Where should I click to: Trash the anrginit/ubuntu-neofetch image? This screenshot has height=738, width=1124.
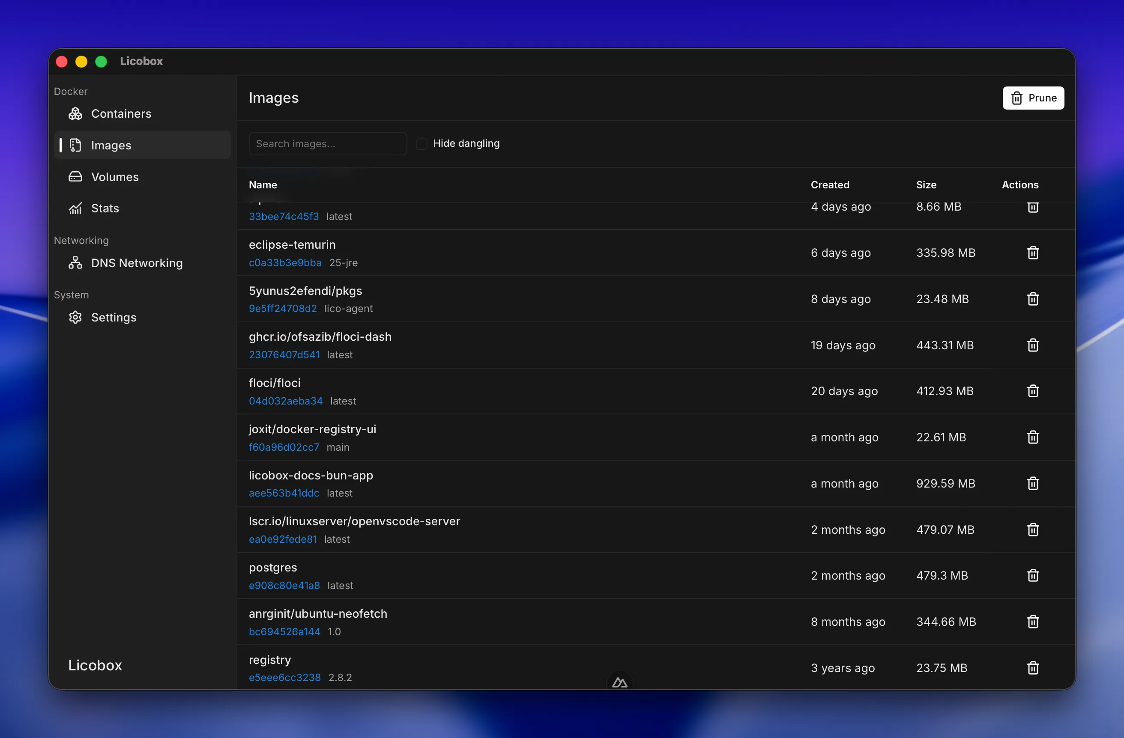(1032, 622)
